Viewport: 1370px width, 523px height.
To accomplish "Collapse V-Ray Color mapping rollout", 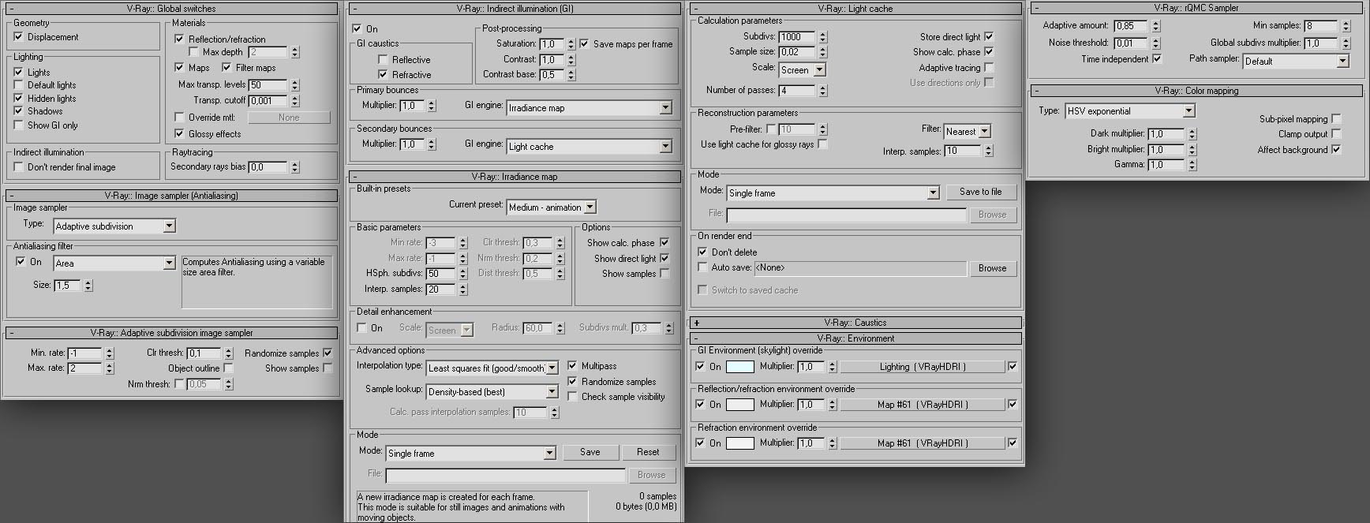I will tap(1197, 91).
